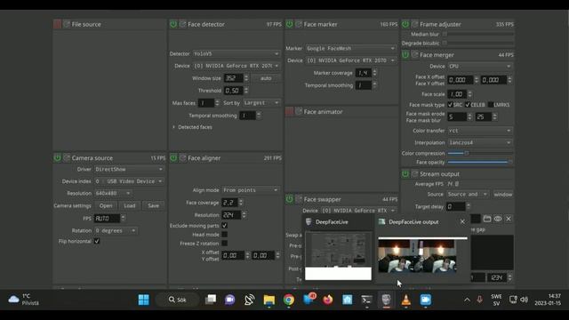
Task: Open the Color transfer rct dropdown
Action: [x=480, y=131]
